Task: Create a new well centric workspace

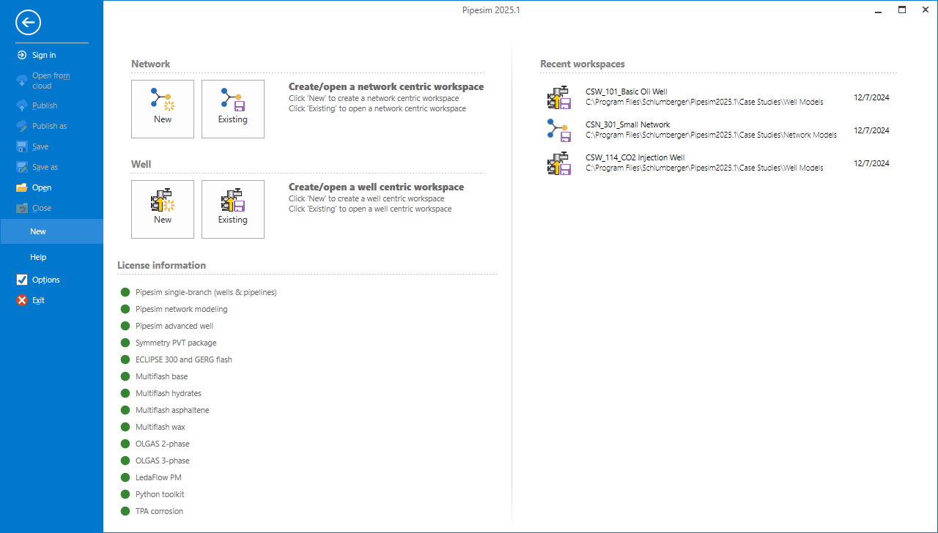Action: (163, 209)
